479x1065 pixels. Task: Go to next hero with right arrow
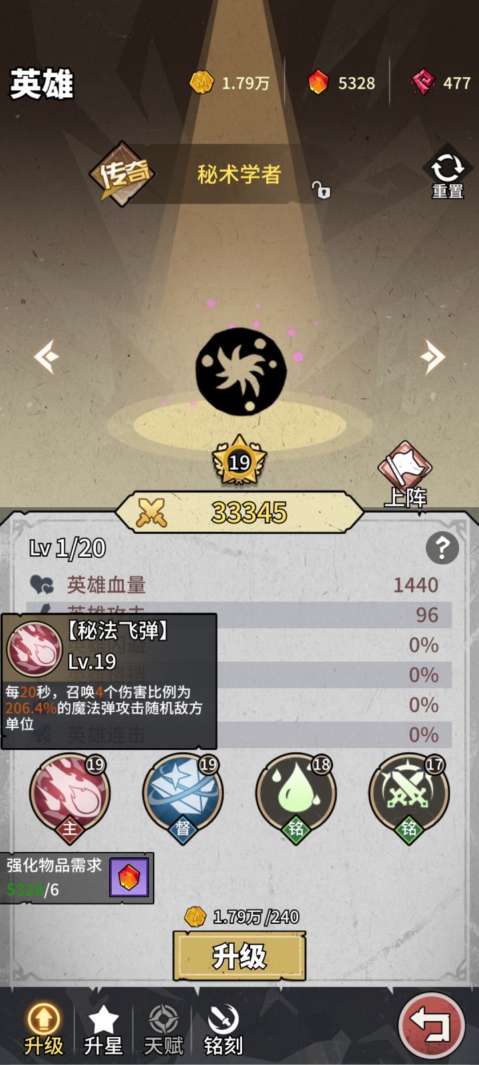coord(432,357)
